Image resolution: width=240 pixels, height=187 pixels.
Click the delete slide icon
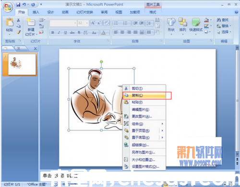pyautogui.click(x=41, y=32)
